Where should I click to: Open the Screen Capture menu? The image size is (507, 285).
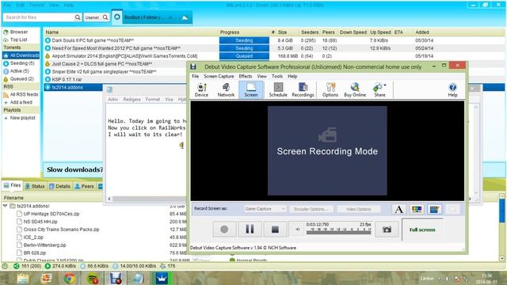(x=219, y=76)
